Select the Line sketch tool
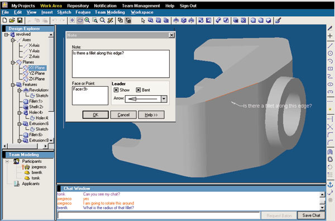 (x=330, y=45)
